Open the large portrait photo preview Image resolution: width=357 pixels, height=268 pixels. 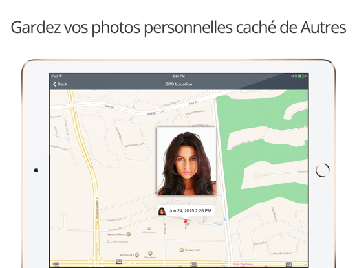pyautogui.click(x=186, y=161)
